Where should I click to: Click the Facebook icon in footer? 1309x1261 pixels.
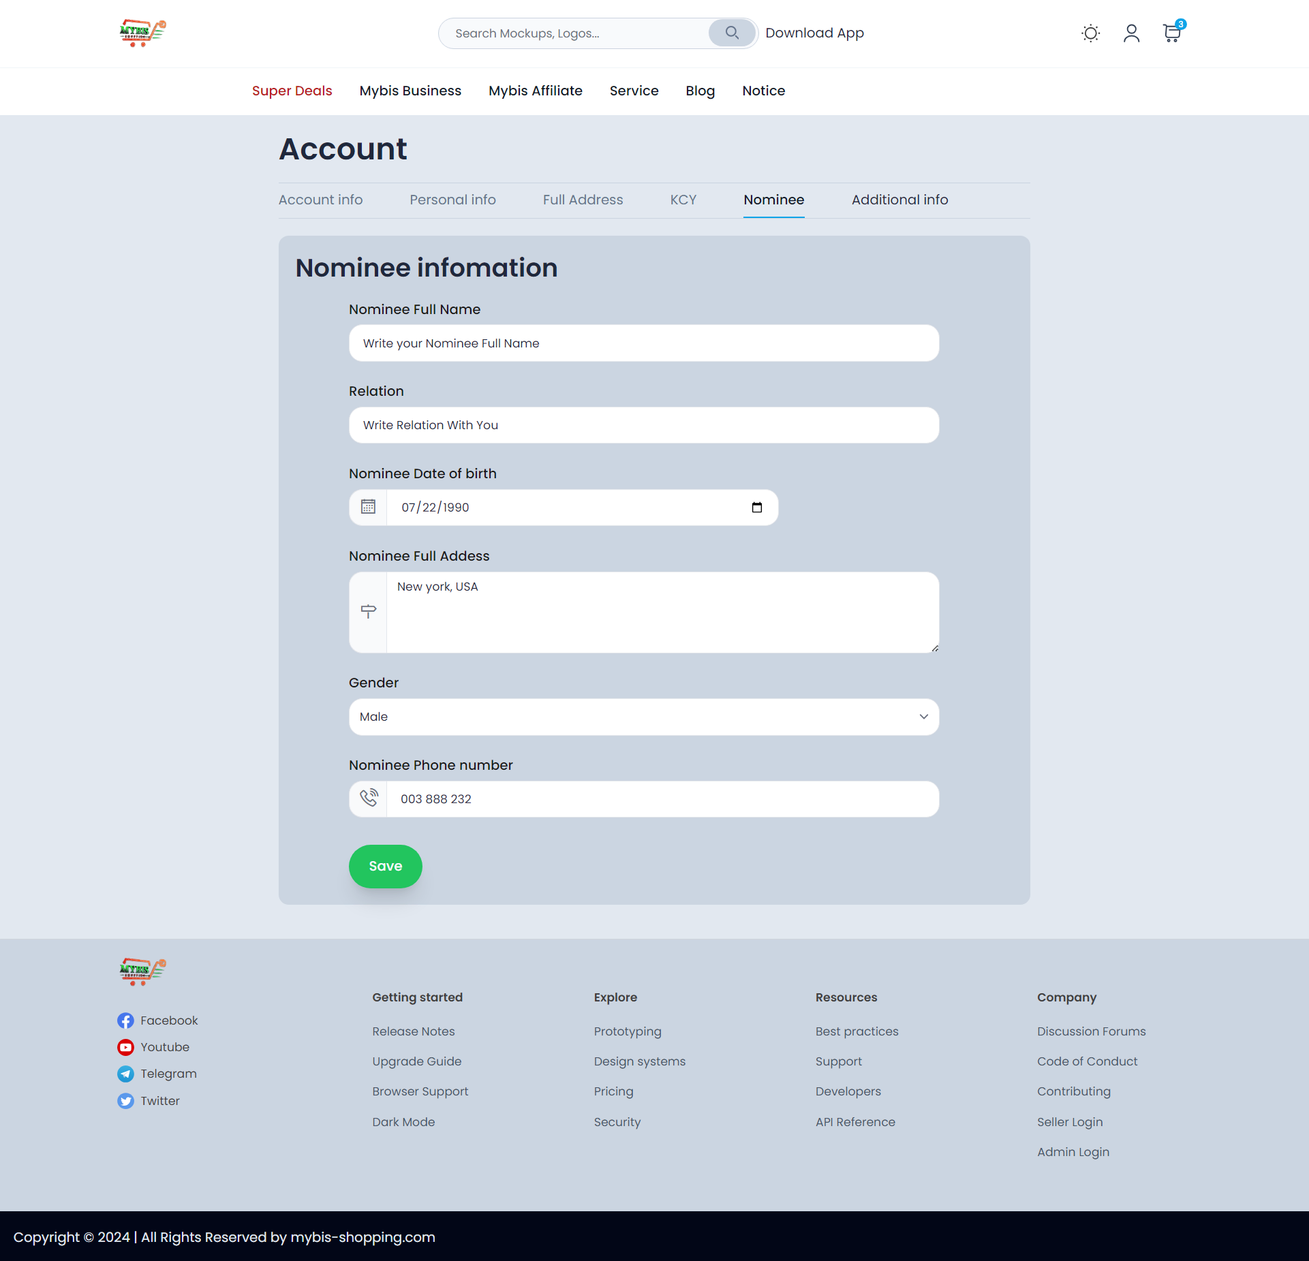pos(125,1021)
